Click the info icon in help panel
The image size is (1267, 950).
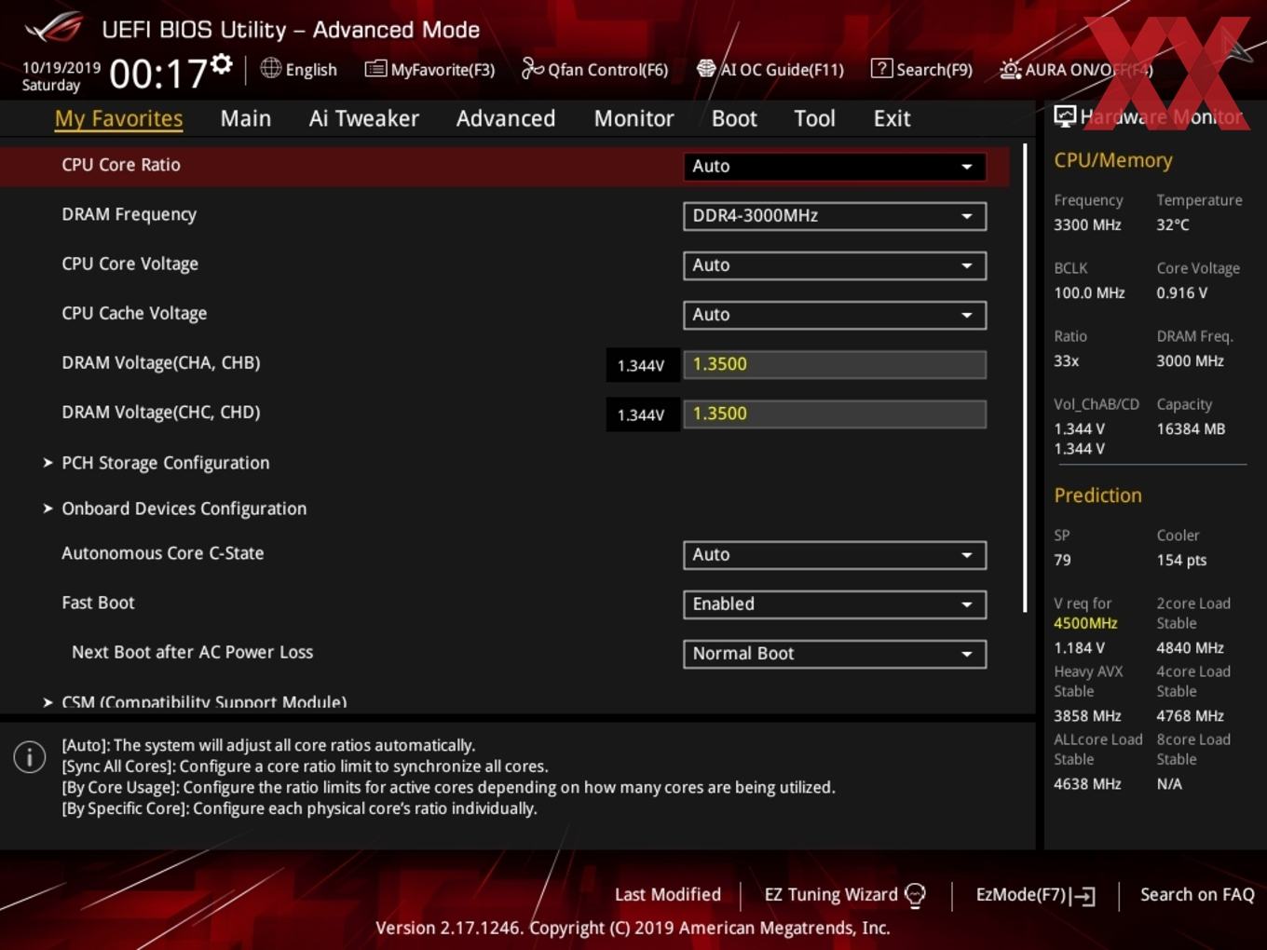[x=30, y=757]
